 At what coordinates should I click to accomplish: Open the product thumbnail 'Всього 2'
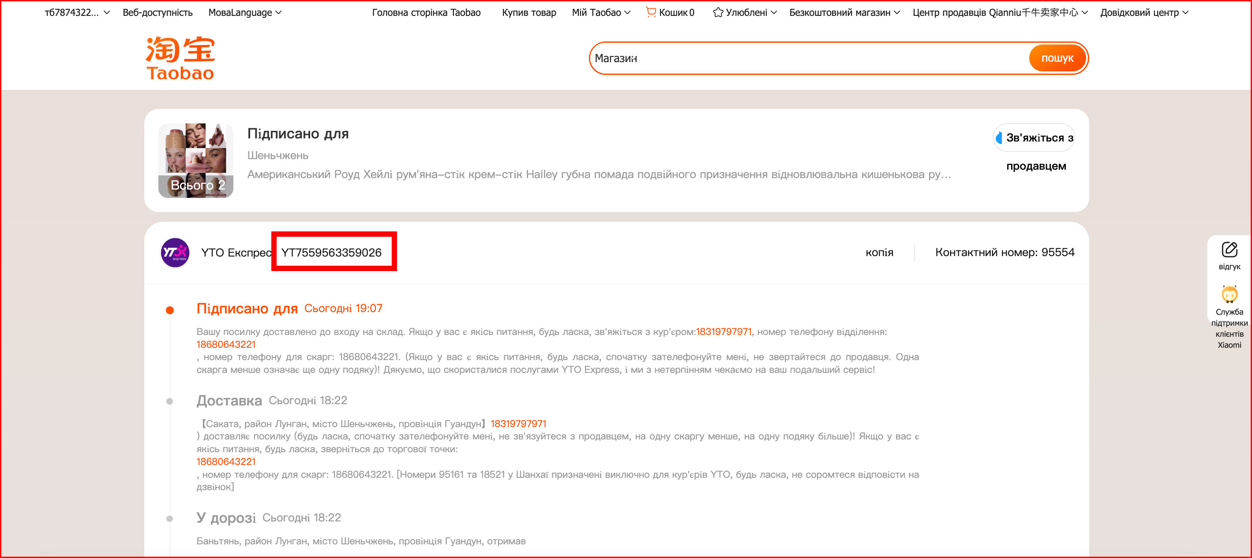click(196, 161)
